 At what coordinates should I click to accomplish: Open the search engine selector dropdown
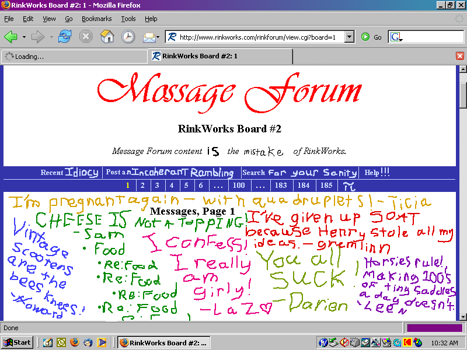click(x=401, y=40)
